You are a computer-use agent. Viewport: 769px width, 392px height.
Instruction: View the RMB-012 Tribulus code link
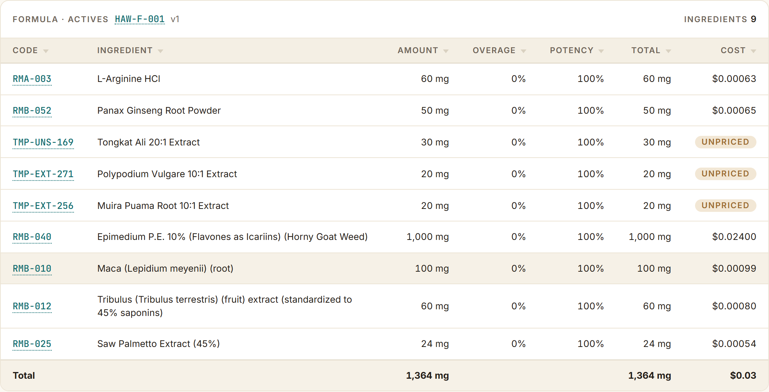[x=32, y=306]
